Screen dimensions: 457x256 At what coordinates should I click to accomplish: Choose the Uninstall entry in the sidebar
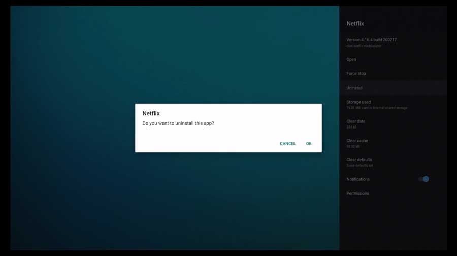click(x=393, y=88)
